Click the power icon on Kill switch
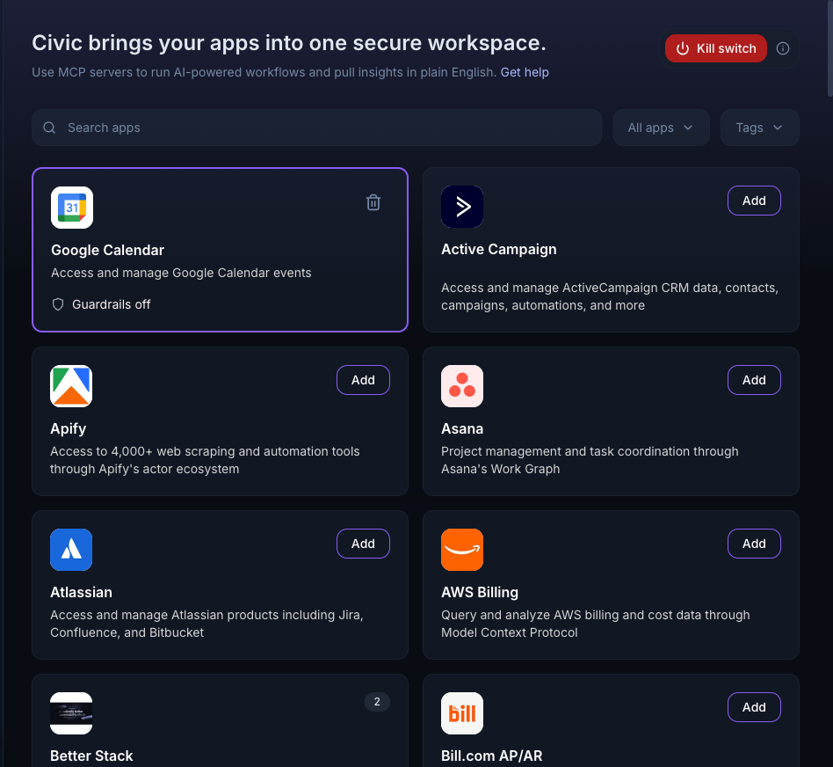This screenshot has height=767, width=833. pos(683,48)
